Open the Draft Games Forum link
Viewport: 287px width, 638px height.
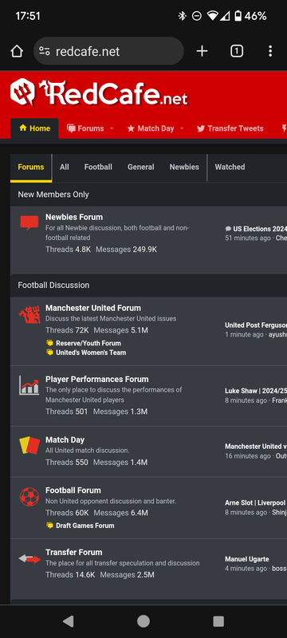pos(85,526)
